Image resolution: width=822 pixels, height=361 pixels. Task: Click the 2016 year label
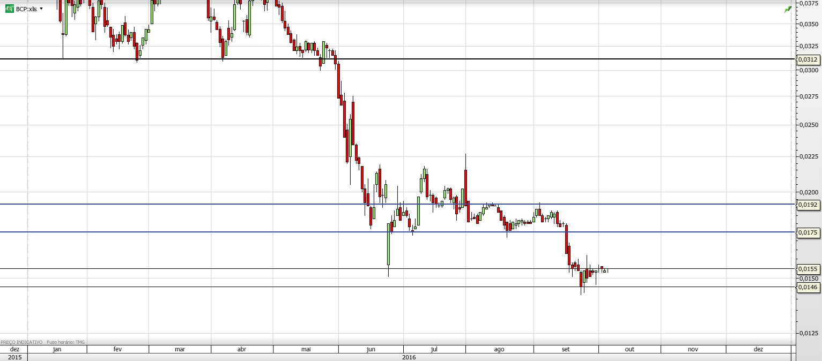(409, 357)
